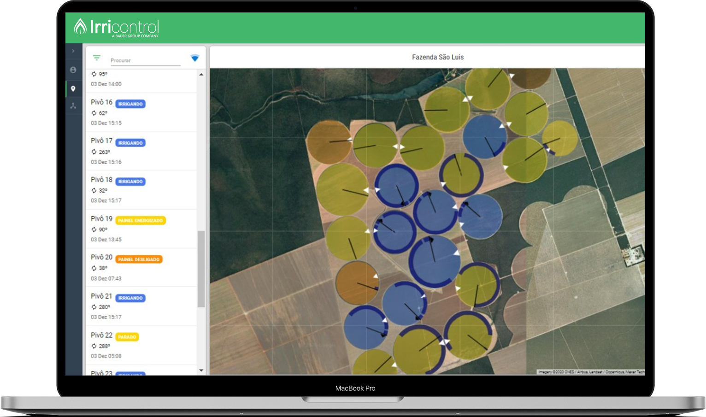The height and width of the screenshot is (417, 706).
Task: Click the 263º angle value
Action: [x=105, y=152]
